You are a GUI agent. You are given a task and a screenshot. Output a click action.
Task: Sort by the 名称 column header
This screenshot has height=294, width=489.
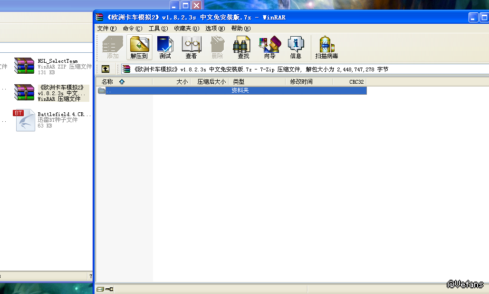point(107,82)
